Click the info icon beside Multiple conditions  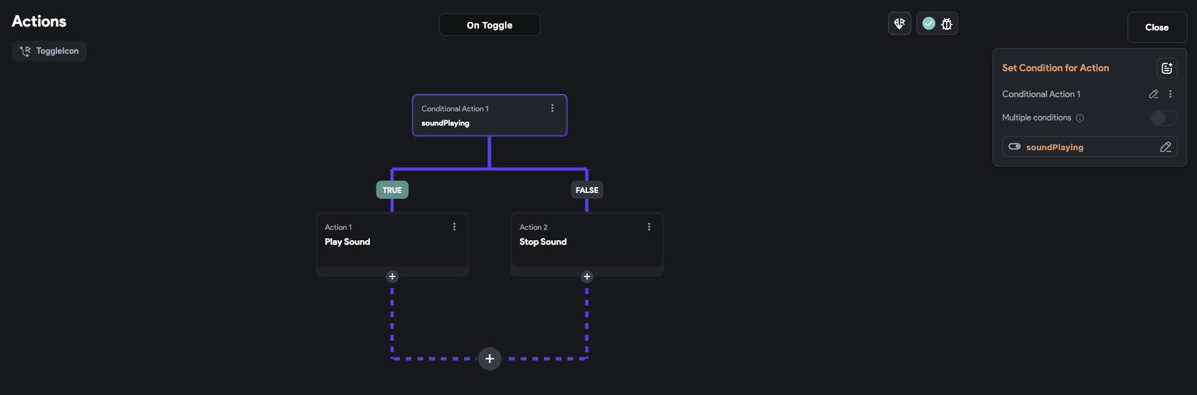(x=1080, y=118)
